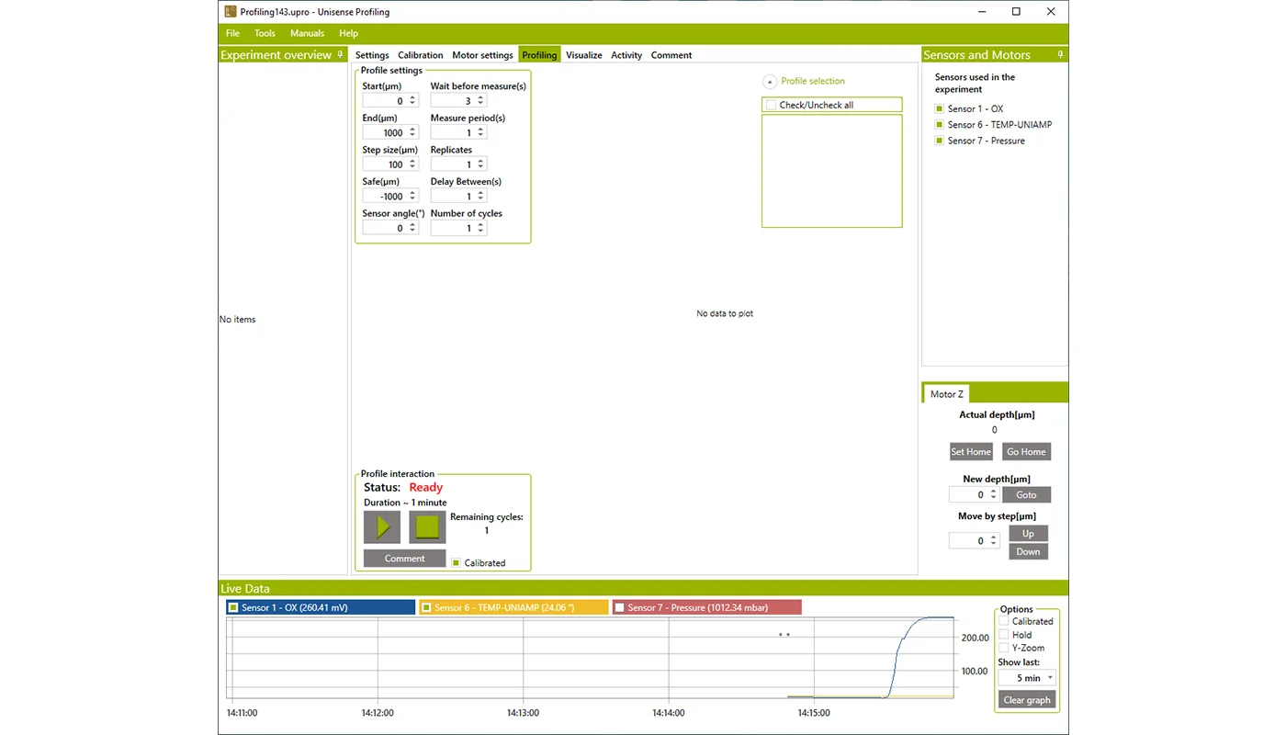Stop the profile with the square button

427,527
